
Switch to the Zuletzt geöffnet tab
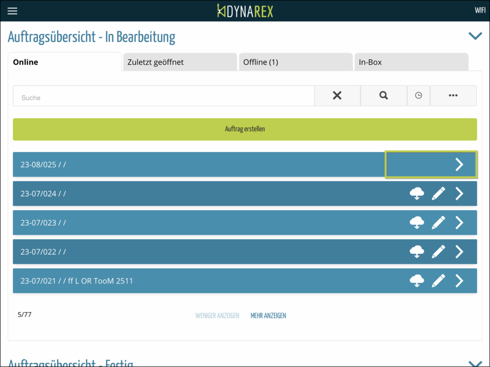(x=179, y=62)
